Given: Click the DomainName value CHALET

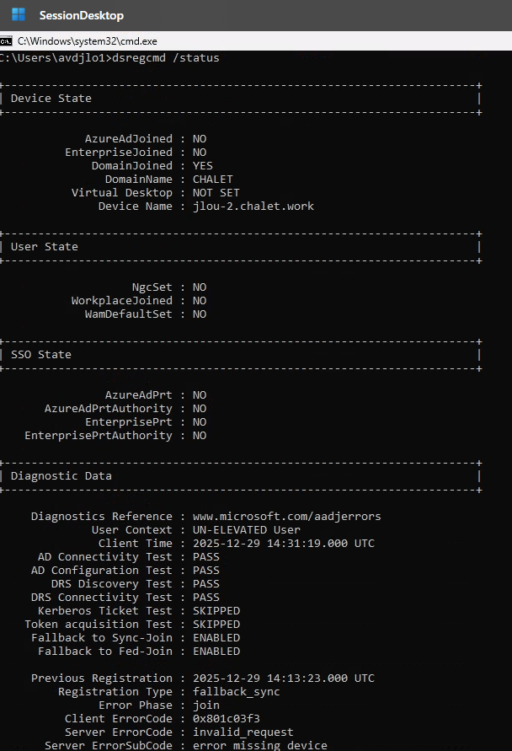Looking at the screenshot, I should pos(213,180).
